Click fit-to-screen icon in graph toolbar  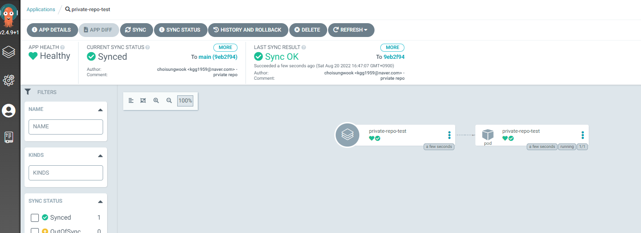coord(143,101)
